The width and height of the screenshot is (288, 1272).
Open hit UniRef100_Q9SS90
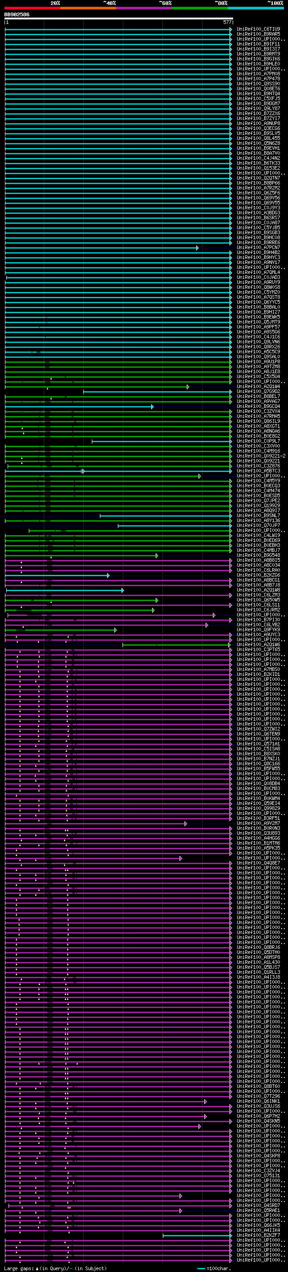point(258,83)
